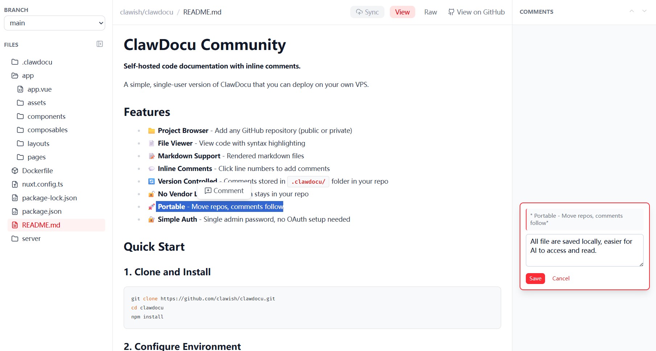Click README.md breadcrumb text
This screenshot has height=351, width=656.
point(202,12)
